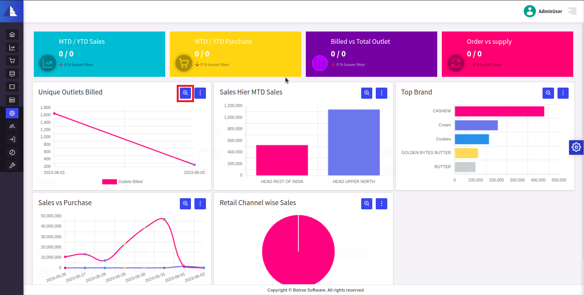Open the floating settings gear tab
The width and height of the screenshot is (584, 295).
coord(576,147)
